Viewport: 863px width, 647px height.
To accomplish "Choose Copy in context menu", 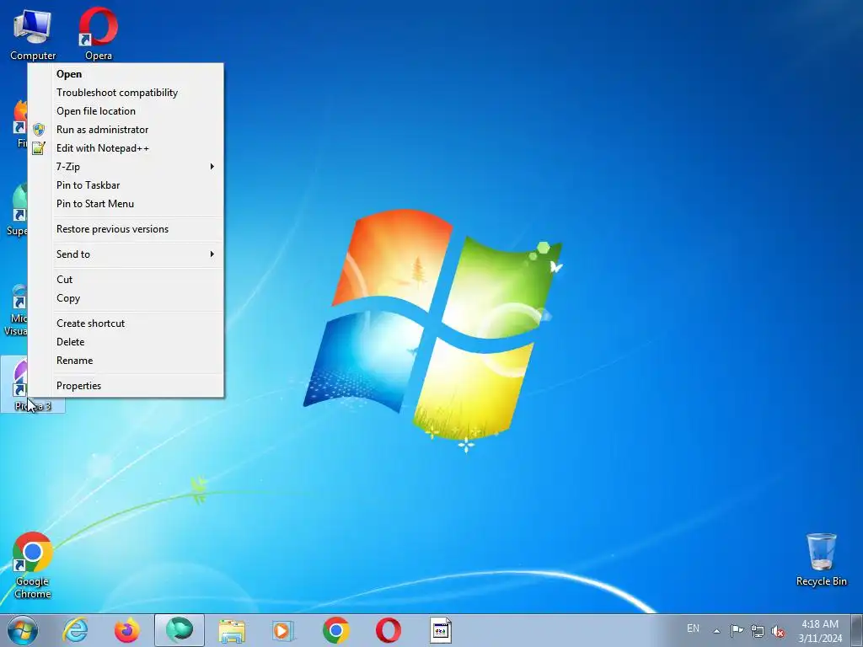I will click(x=126, y=298).
